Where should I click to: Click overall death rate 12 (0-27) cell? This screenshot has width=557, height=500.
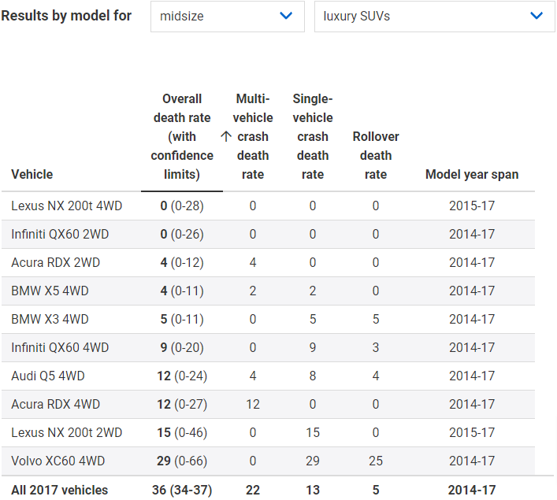(182, 405)
